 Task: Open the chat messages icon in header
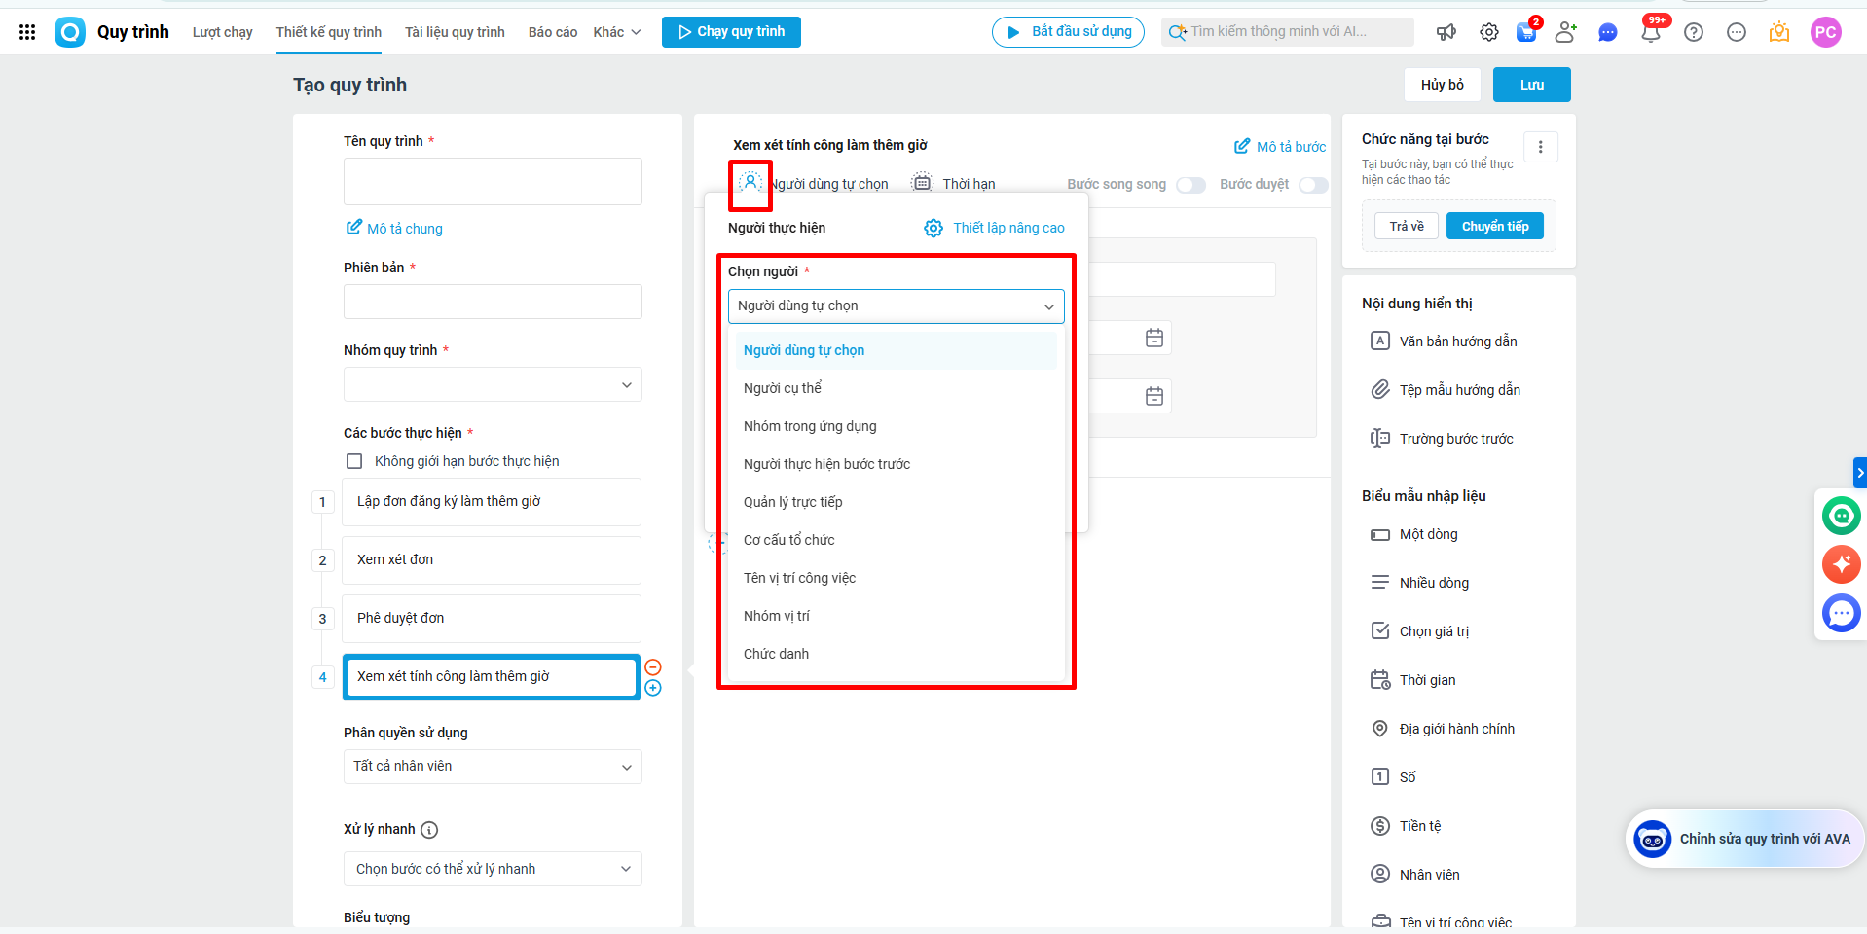[1608, 32]
